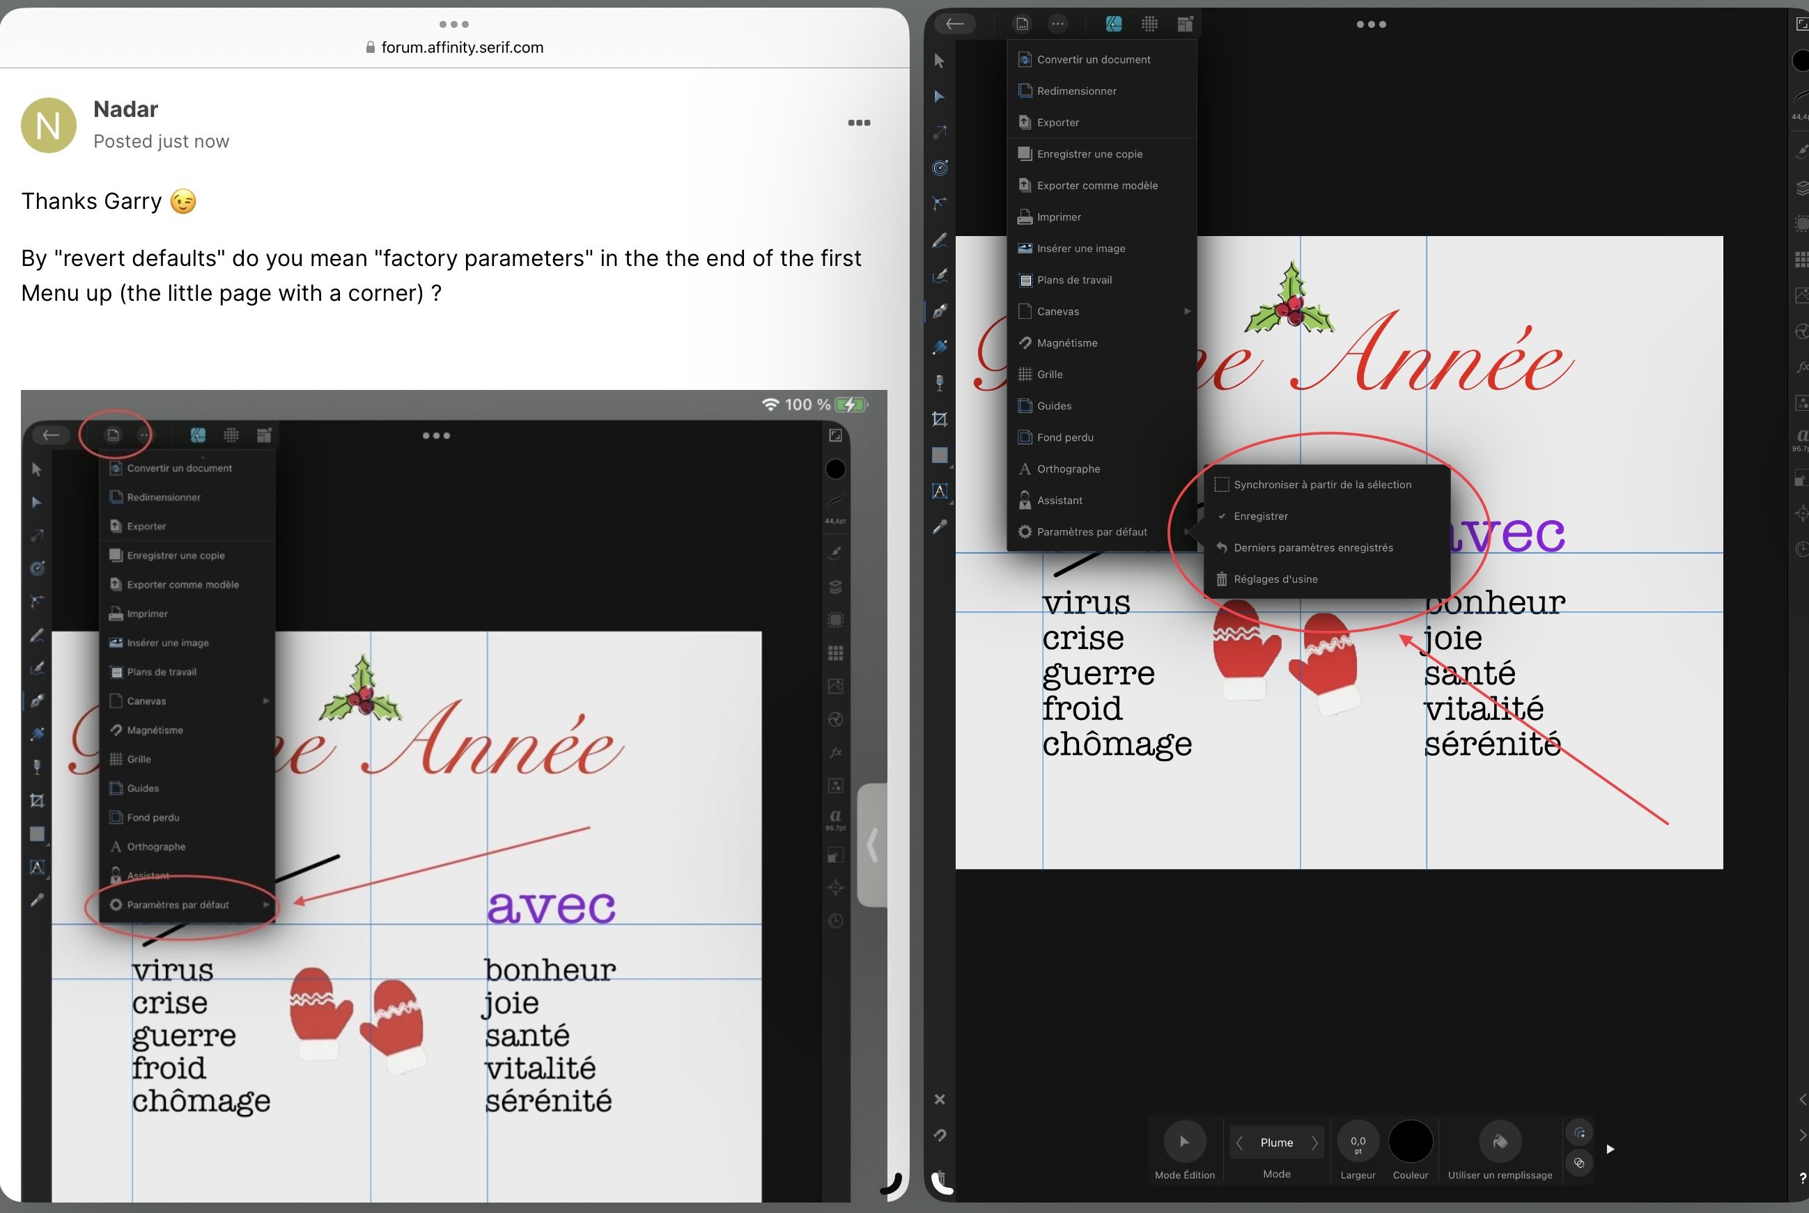Expand the Canevas submenu arrow
The width and height of the screenshot is (1809, 1213).
coord(1187,311)
